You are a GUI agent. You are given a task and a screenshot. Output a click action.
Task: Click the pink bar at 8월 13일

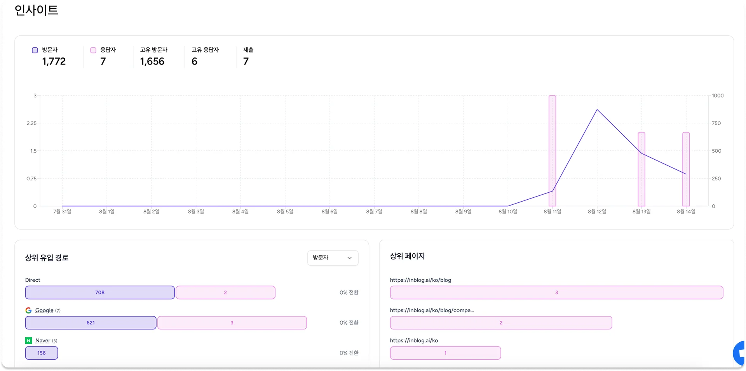pyautogui.click(x=641, y=169)
